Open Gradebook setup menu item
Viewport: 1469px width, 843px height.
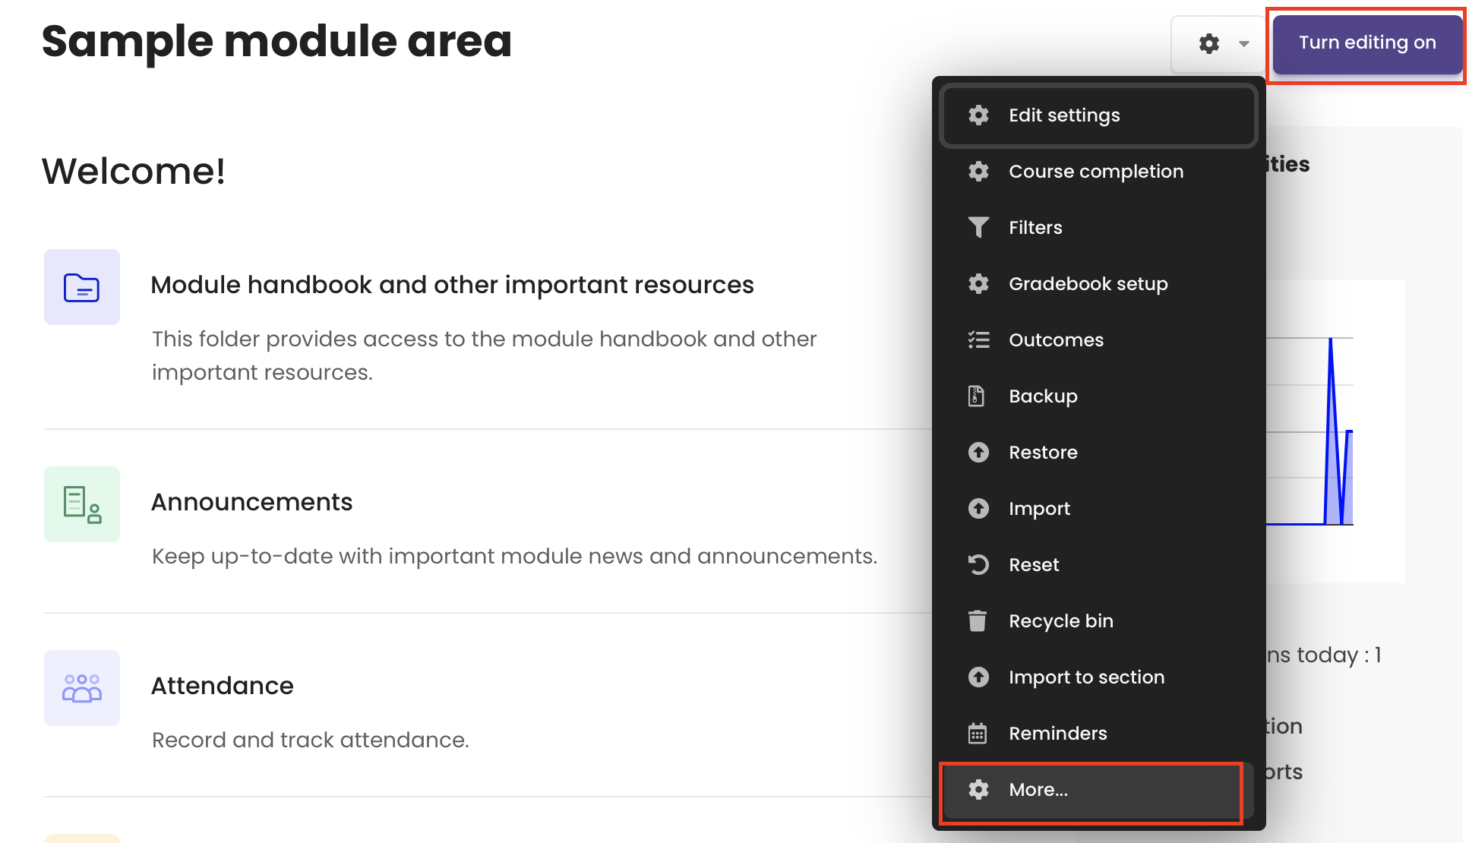1098,284
